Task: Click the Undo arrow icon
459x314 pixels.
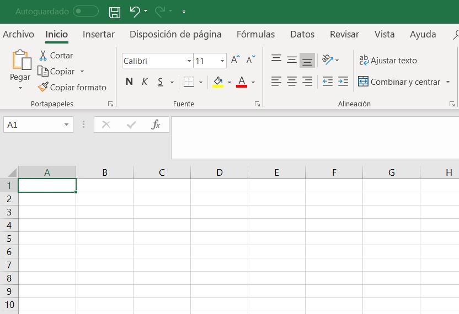Action: (135, 11)
